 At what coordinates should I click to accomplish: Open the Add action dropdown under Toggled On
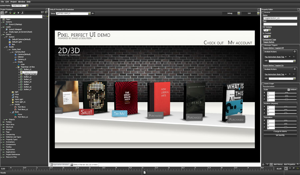(x=294, y=79)
